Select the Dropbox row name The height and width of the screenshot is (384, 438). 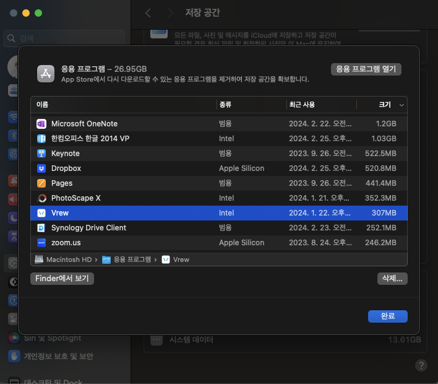(66, 168)
